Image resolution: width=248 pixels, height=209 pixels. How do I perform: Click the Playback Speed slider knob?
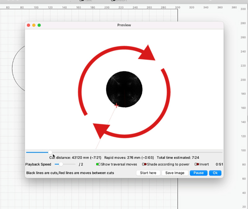pyautogui.click(x=61, y=164)
